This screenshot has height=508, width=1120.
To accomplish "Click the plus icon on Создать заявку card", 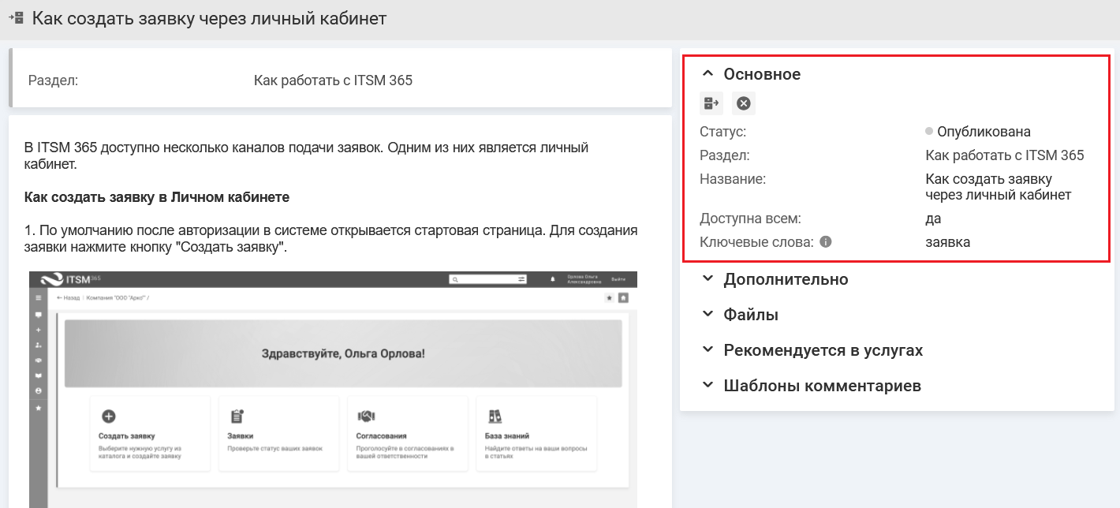I will coord(109,416).
